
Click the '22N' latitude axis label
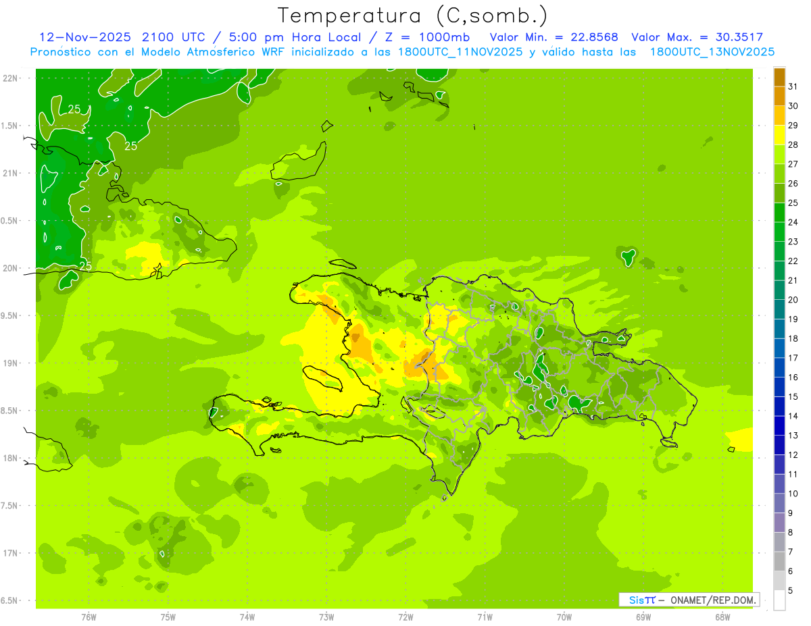click(10, 78)
